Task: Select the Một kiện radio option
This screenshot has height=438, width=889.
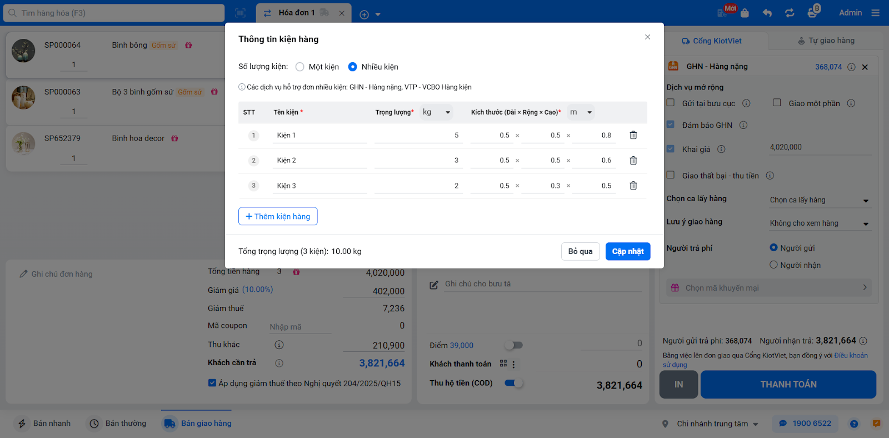Action: (x=300, y=67)
